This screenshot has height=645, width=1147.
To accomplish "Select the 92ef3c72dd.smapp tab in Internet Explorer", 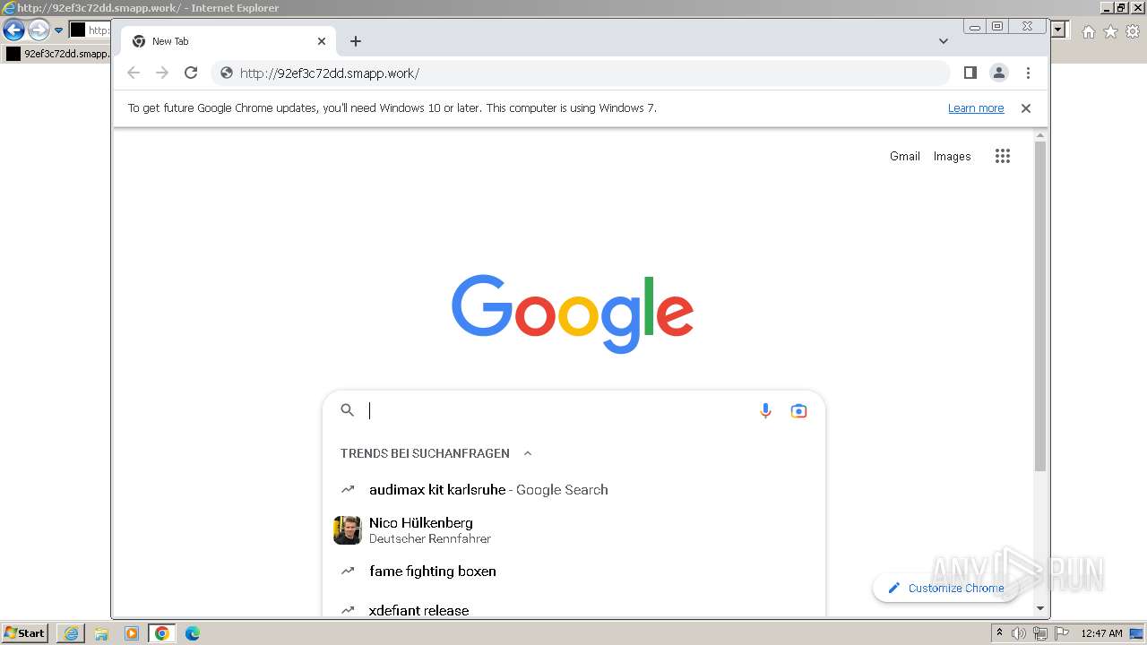I will [x=57, y=54].
